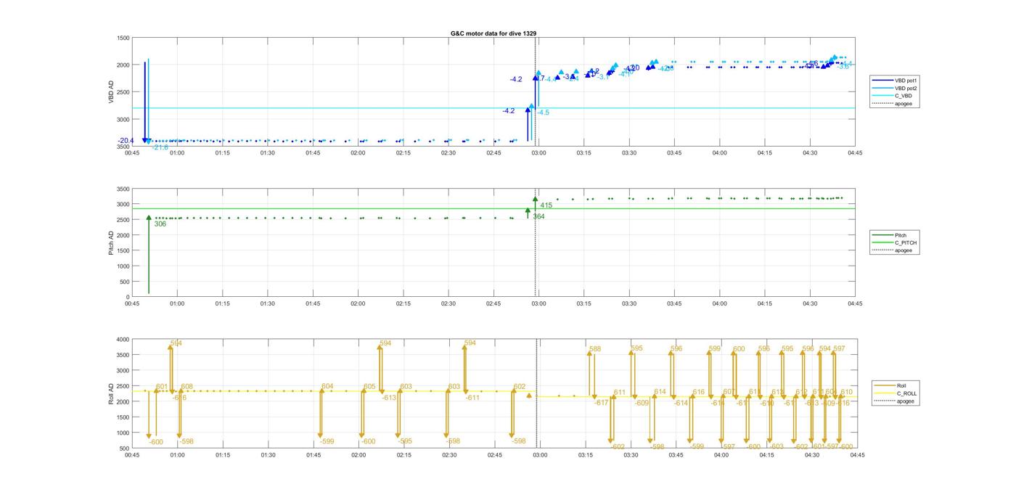Click the '3000' tick on VBD y-axis
Image resolution: width=1016 pixels, height=503 pixels.
coord(123,120)
